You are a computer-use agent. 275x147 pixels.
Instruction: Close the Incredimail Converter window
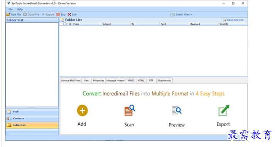[243, 3]
